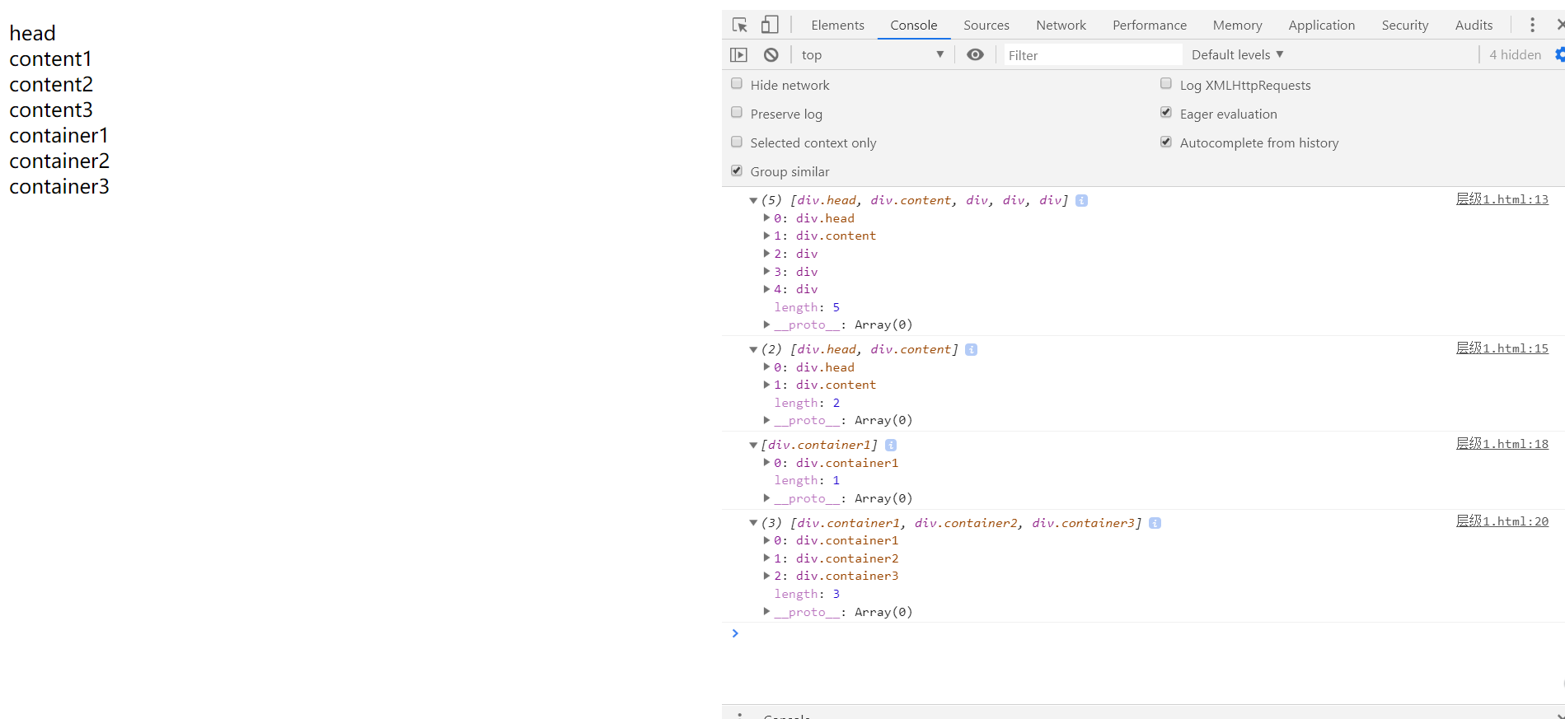The image size is (1565, 719).
Task: Enable the Preserve log checkbox
Action: (737, 113)
